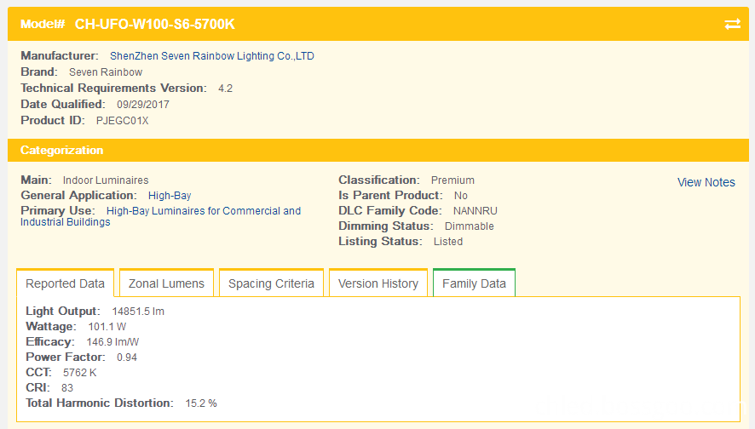This screenshot has height=429, width=755.
Task: Click the Light Output value 14851.5 lm
Action: [x=138, y=312]
